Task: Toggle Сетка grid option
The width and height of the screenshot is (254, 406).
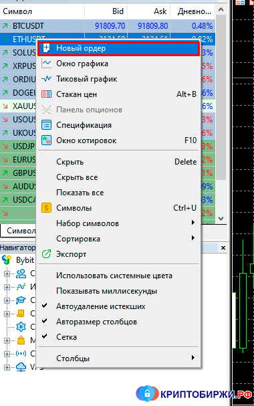Action: tap(118, 337)
